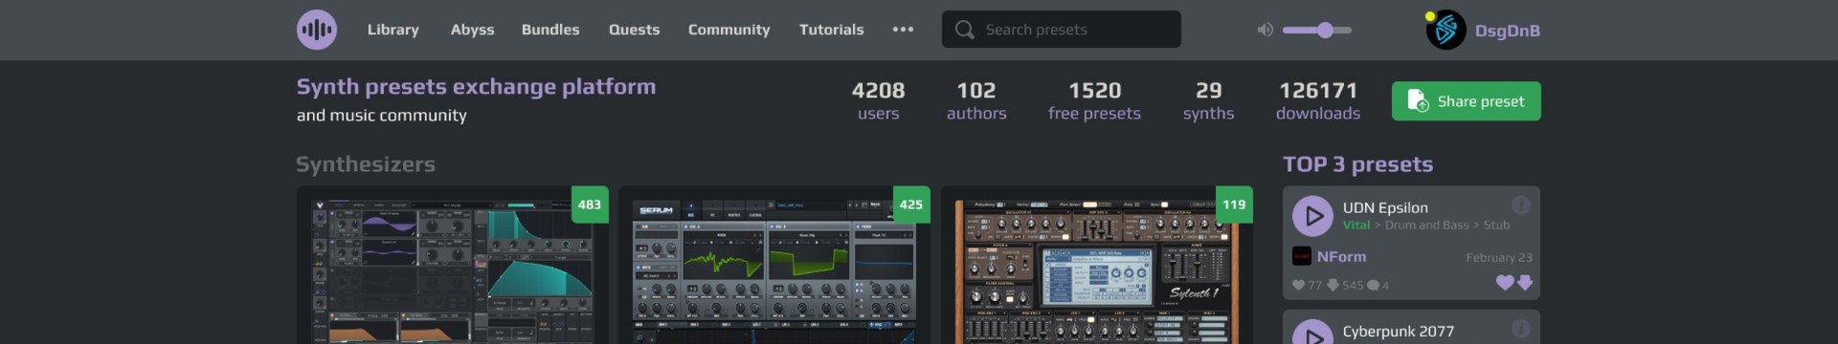Image resolution: width=1838 pixels, height=344 pixels.
Task: Open the Abyss page
Action: click(x=473, y=30)
